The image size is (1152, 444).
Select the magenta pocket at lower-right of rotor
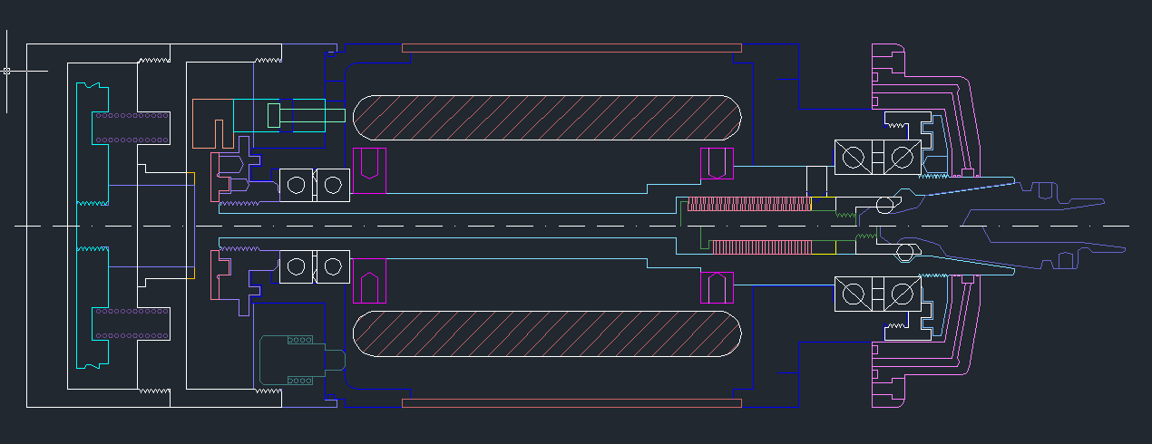pyautogui.click(x=717, y=287)
